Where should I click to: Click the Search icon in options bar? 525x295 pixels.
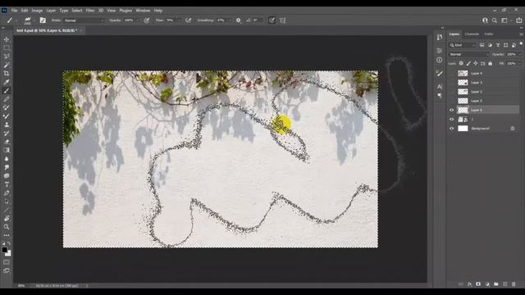click(495, 20)
